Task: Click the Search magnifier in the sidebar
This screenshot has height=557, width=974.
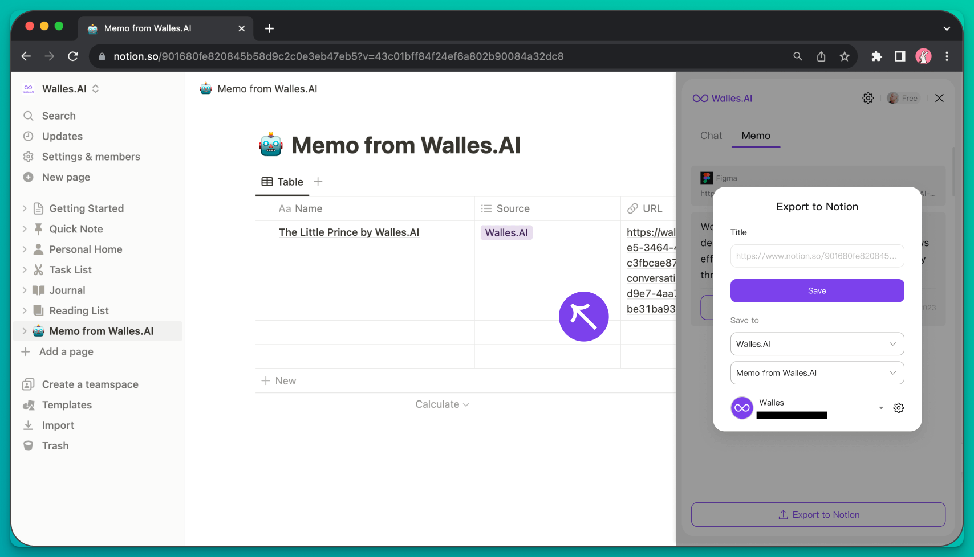Action: [x=29, y=116]
